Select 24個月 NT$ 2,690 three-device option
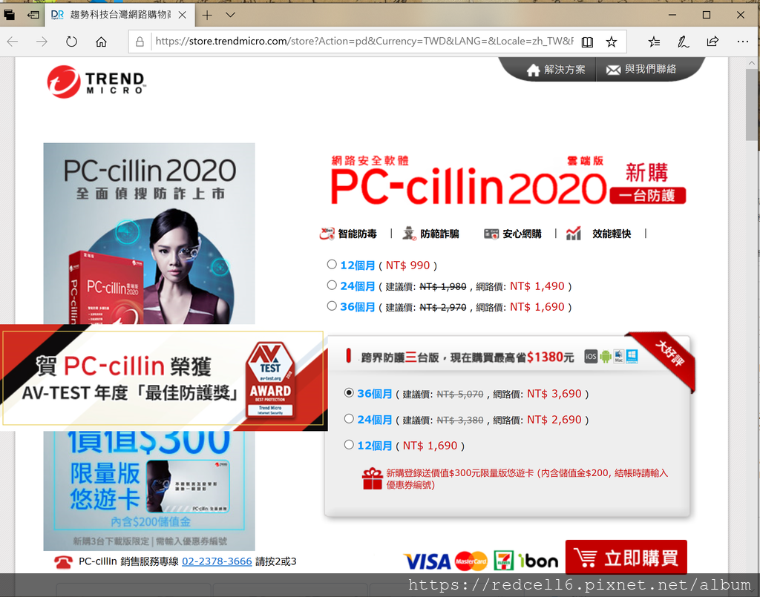The image size is (760, 597). coord(349,419)
